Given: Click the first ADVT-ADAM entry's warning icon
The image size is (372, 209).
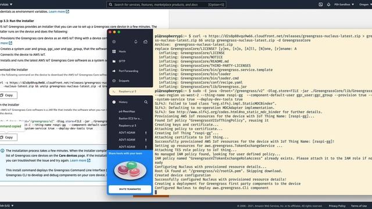Looking at the screenshot, I should [x=146, y=133].
